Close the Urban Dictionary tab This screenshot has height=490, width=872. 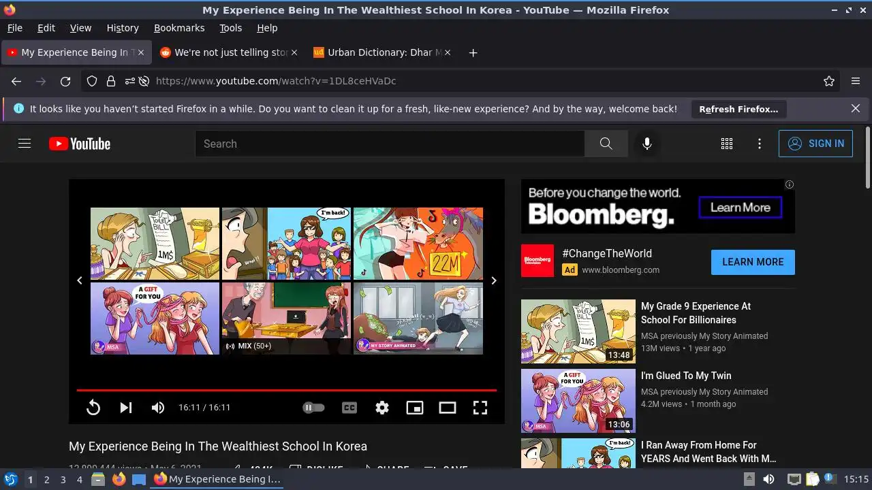pos(448,52)
